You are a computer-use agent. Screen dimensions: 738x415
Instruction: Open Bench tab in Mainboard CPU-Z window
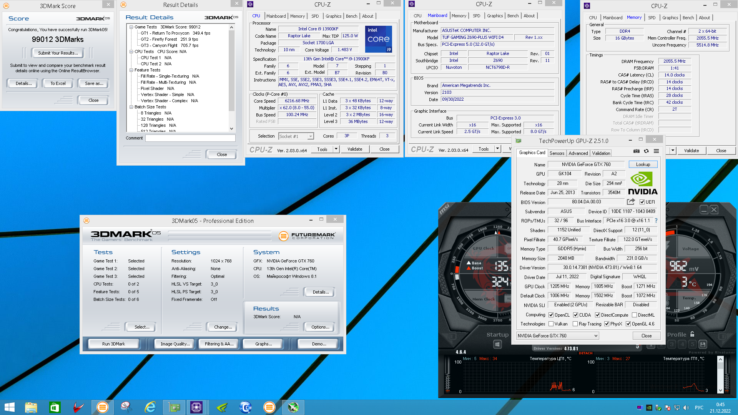[x=513, y=16]
